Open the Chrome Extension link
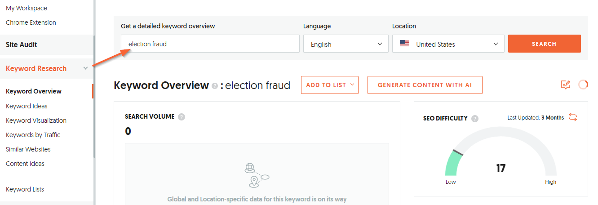The height and width of the screenshot is (205, 598). coord(31,22)
